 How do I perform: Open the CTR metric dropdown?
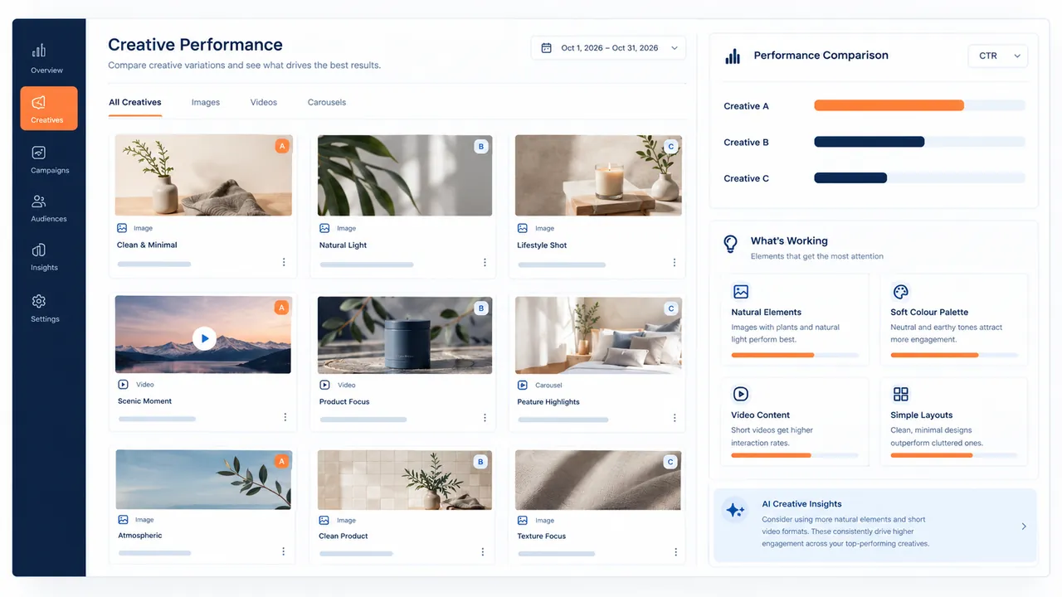tap(997, 56)
